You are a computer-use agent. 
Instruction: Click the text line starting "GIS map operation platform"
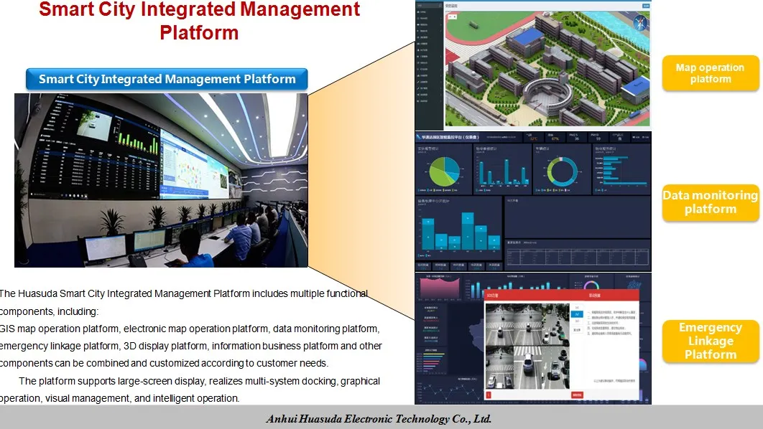coord(190,329)
